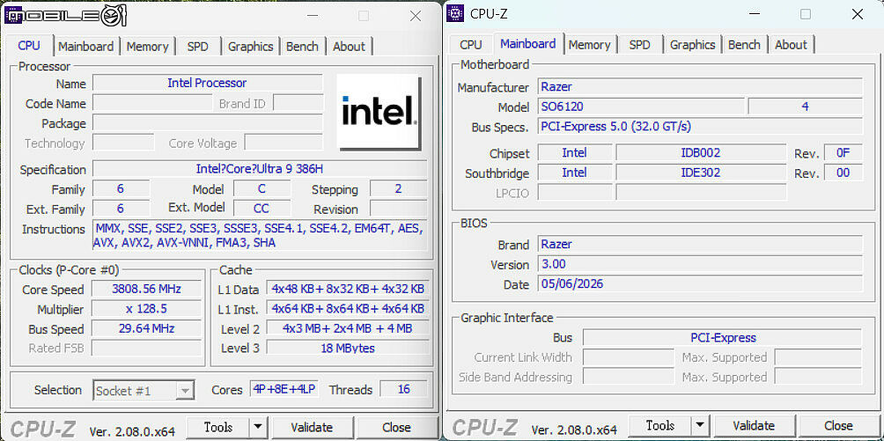Switch to CPU tab in right CPU-Z window
This screenshot has width=884, height=441.
pos(471,45)
